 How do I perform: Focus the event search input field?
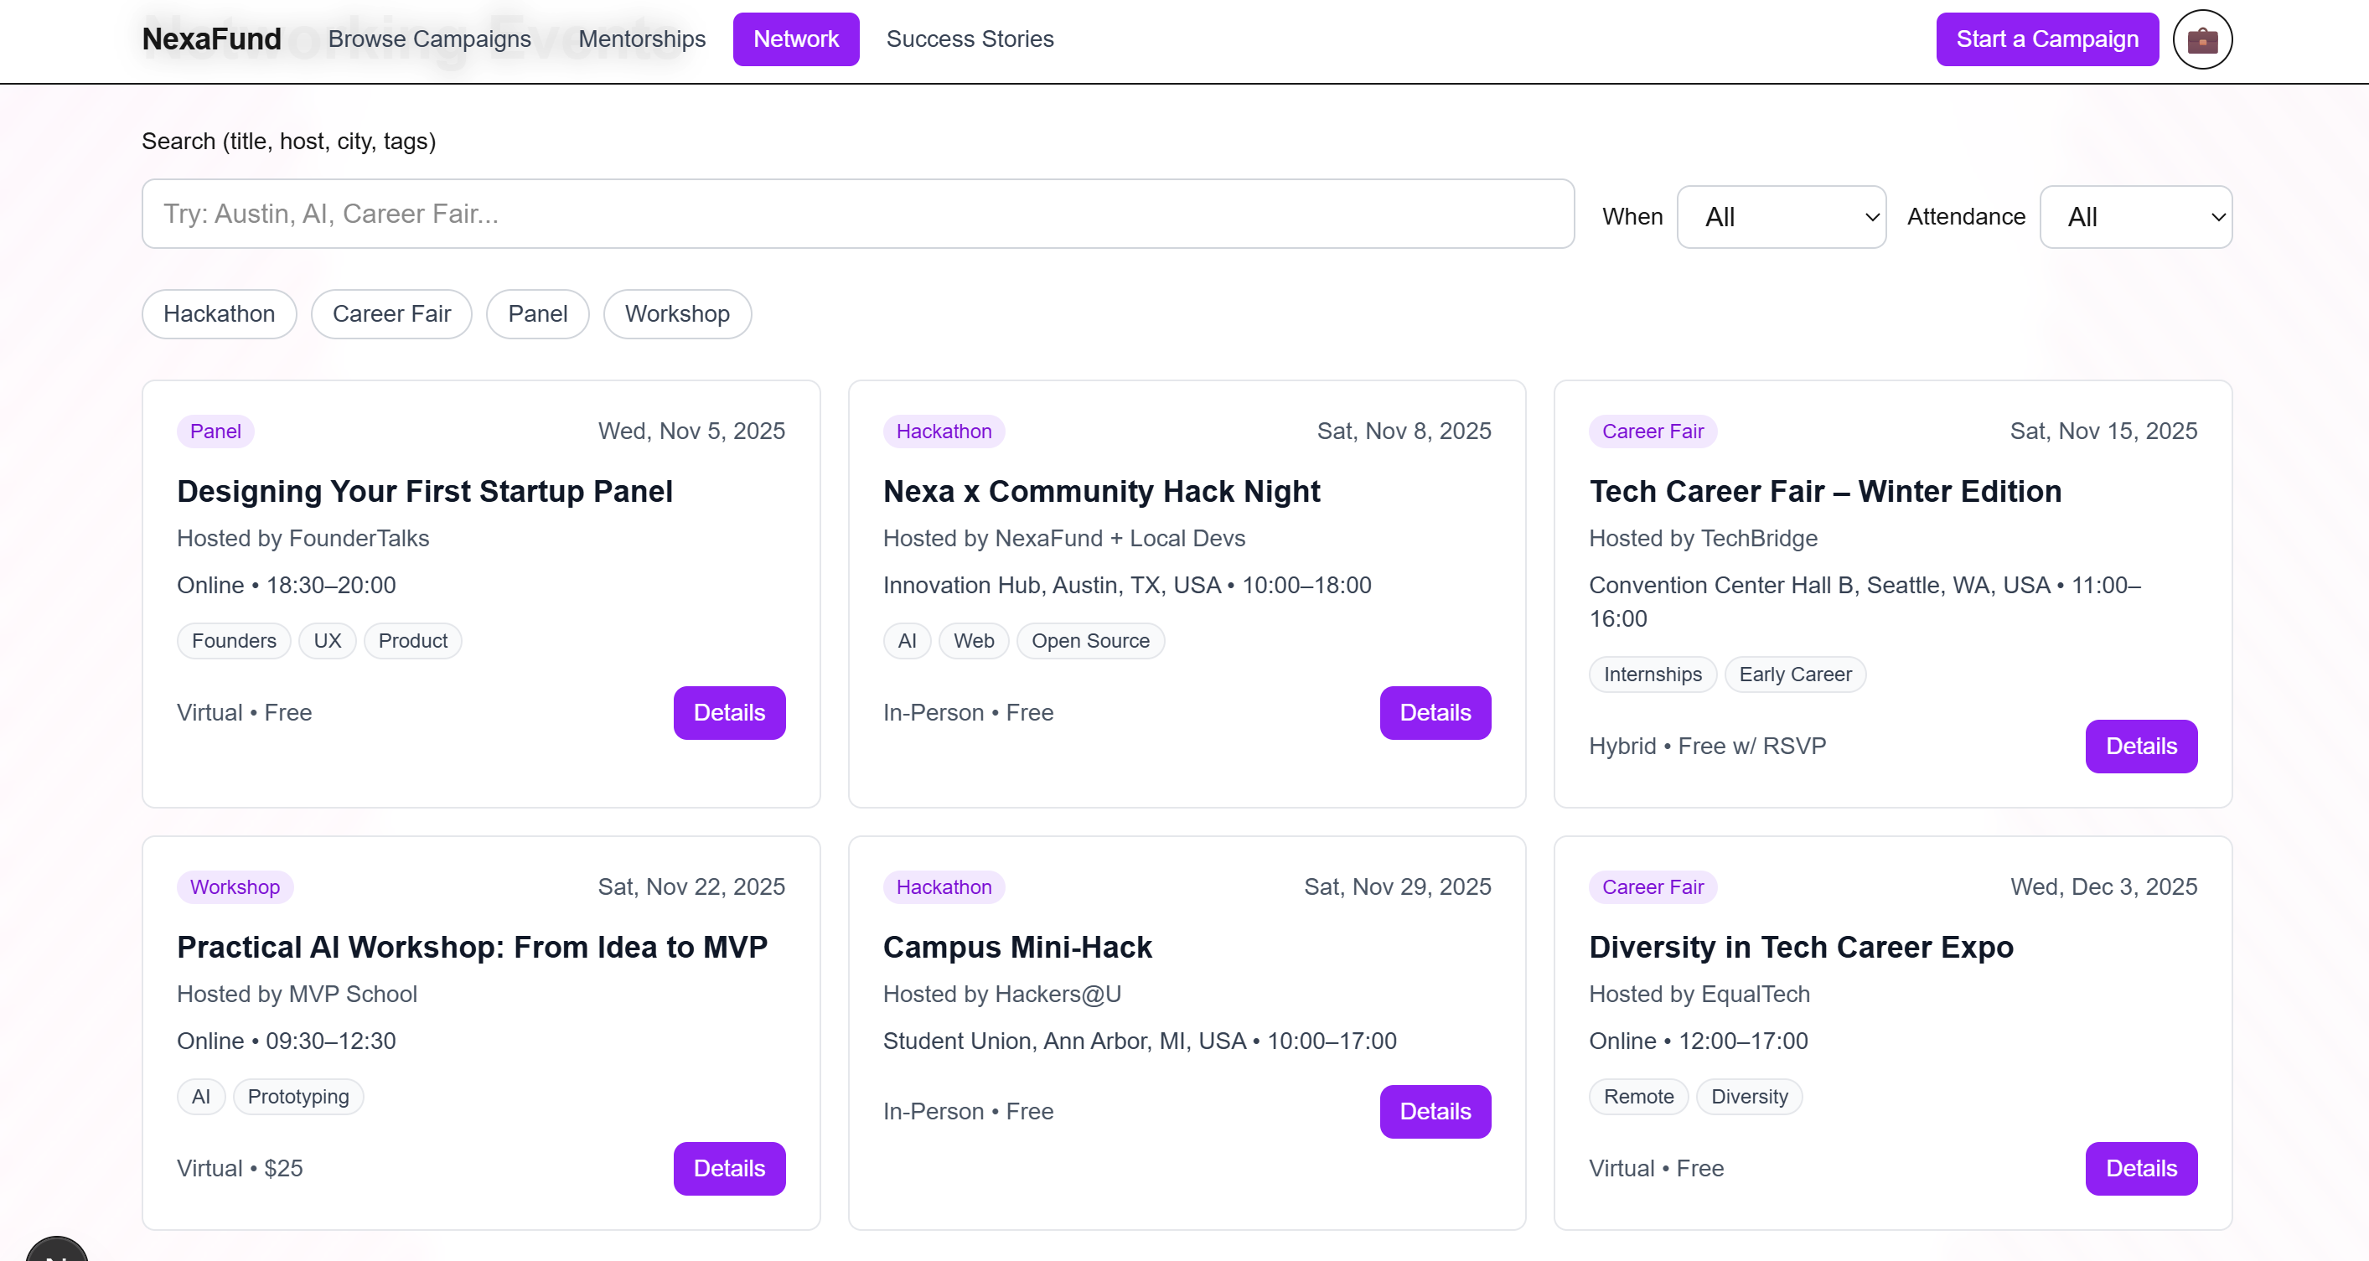coord(857,214)
